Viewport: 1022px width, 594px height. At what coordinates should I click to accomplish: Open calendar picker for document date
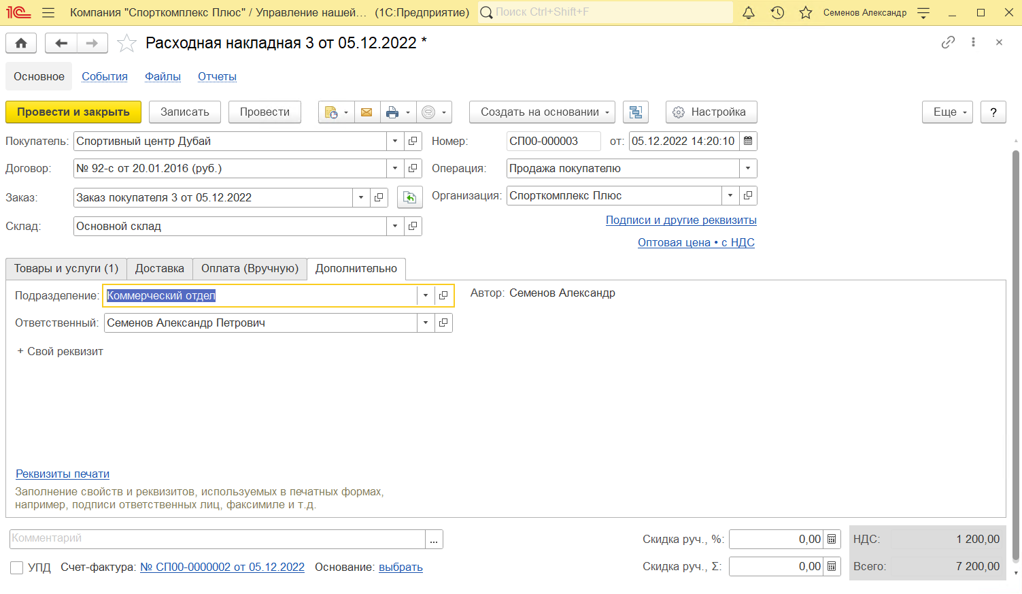(x=748, y=141)
